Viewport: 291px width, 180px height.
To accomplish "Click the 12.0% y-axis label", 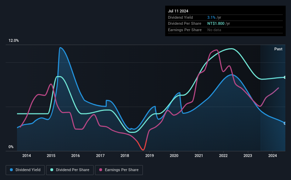I will pos(13,40).
